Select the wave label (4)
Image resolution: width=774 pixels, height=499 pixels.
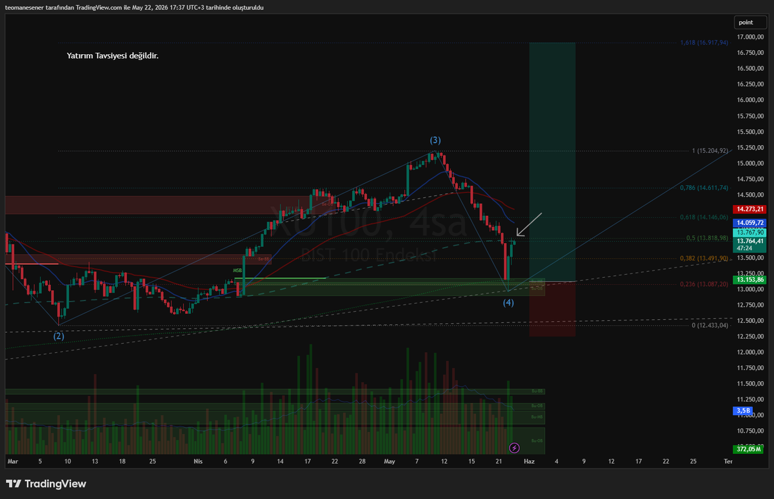click(508, 302)
